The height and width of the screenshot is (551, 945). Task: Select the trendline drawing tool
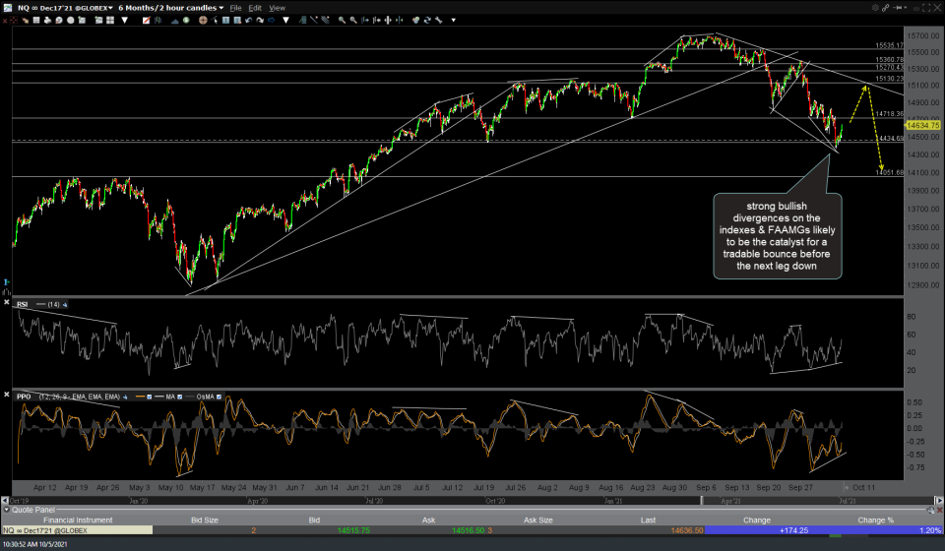coord(314,20)
